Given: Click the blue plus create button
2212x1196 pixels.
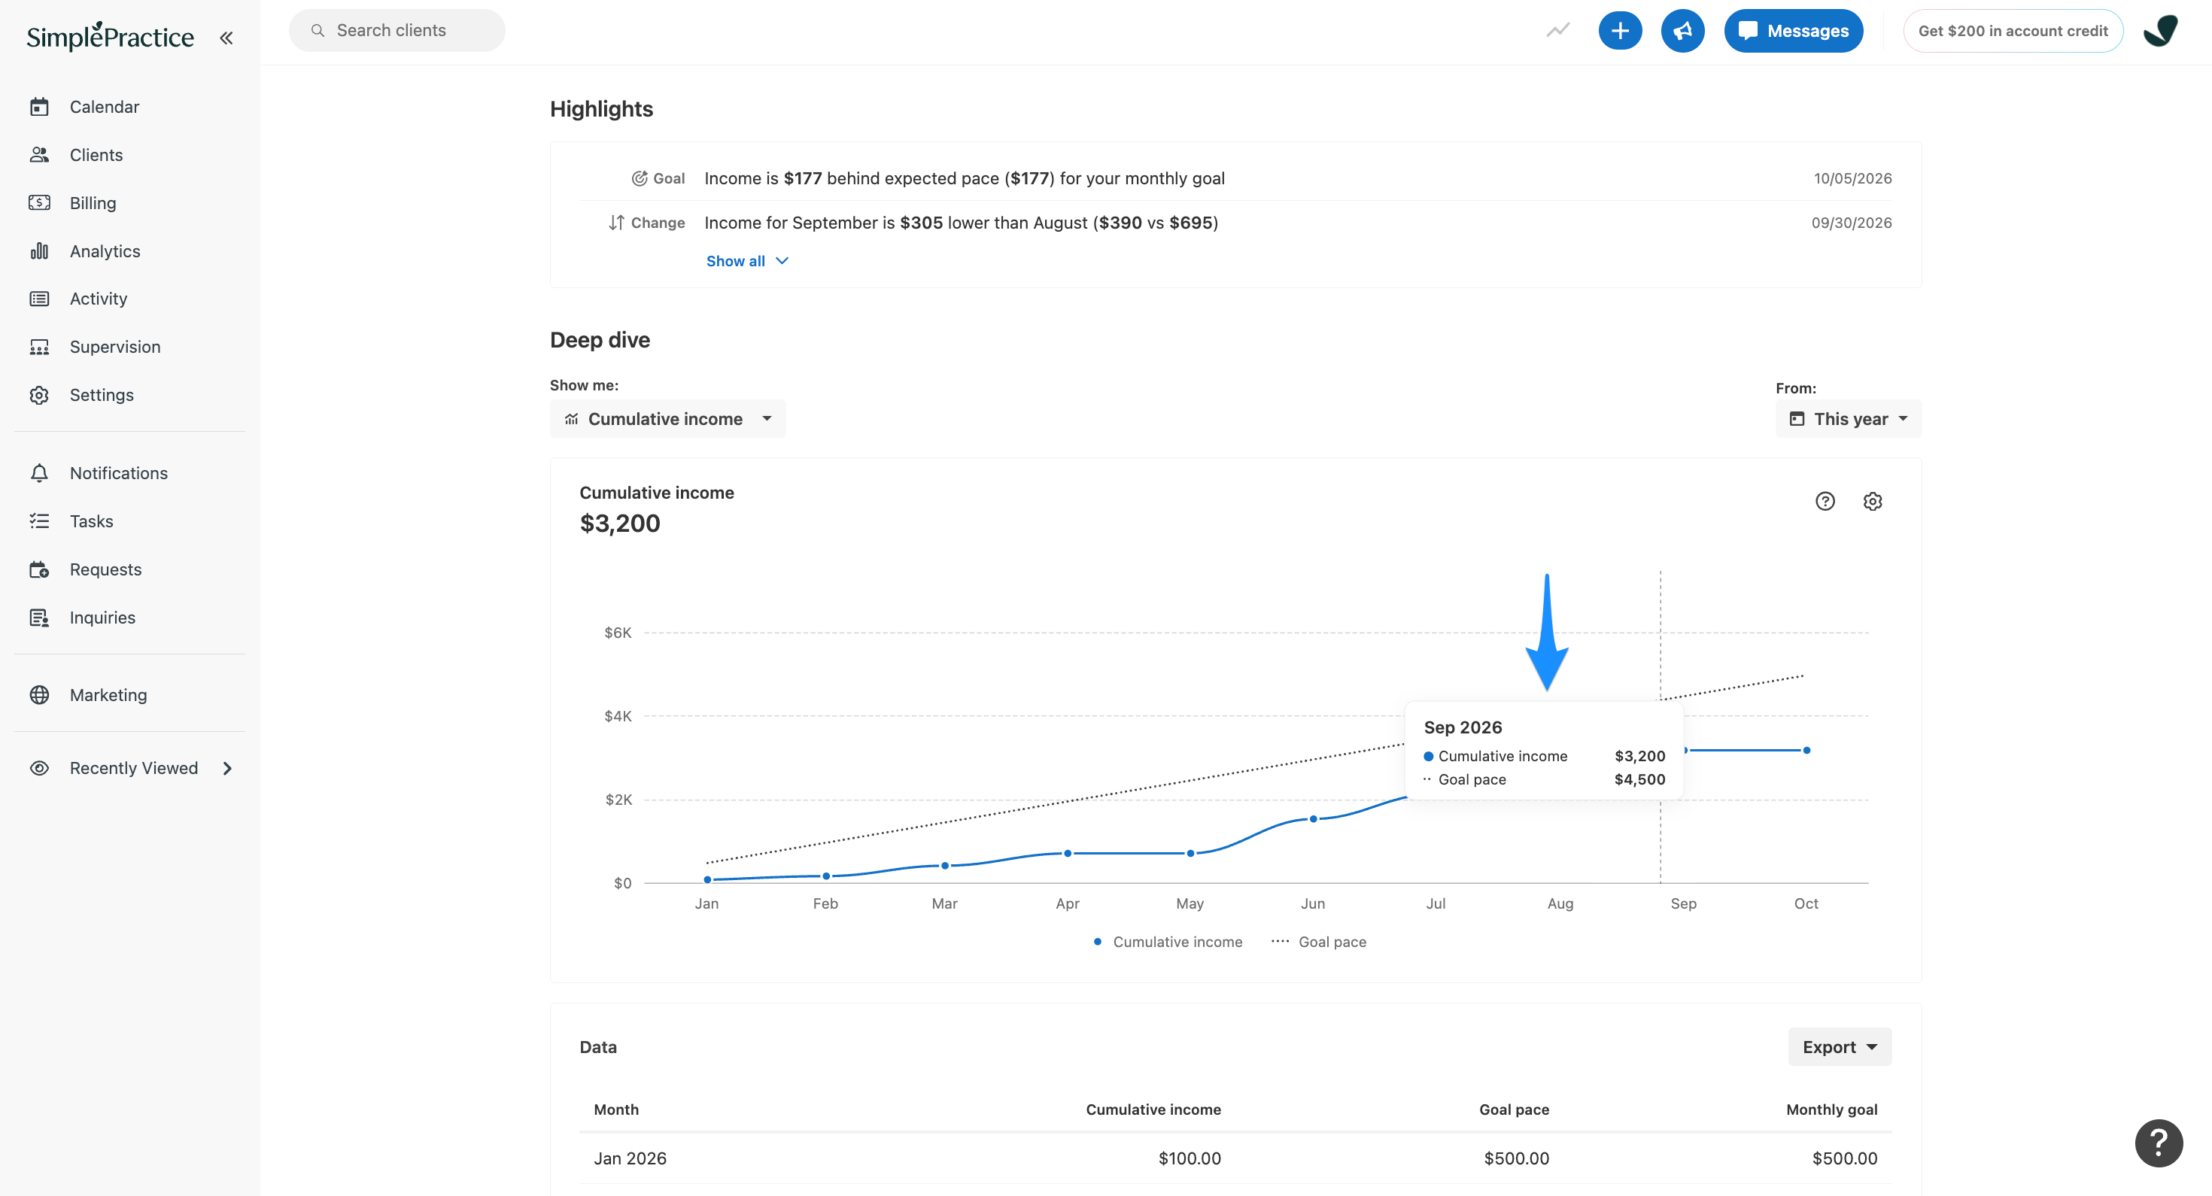Looking at the screenshot, I should (1619, 31).
